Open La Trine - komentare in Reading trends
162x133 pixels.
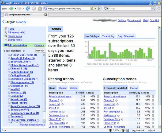pyautogui.click(x=59, y=127)
